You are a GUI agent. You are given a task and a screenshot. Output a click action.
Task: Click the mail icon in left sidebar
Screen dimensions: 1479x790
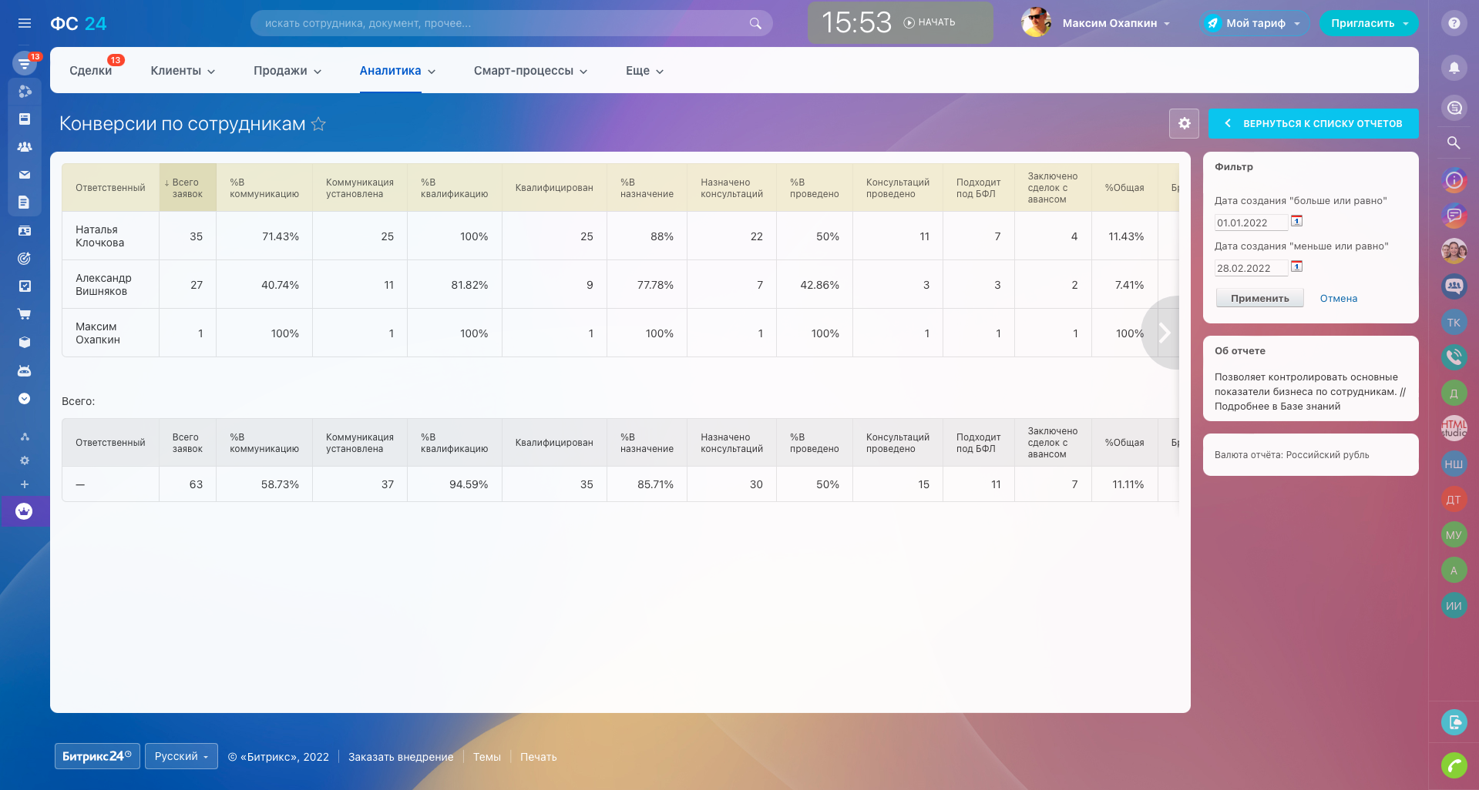point(25,175)
